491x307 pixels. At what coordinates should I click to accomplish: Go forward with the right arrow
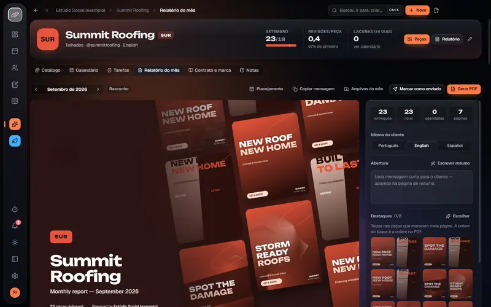47,10
